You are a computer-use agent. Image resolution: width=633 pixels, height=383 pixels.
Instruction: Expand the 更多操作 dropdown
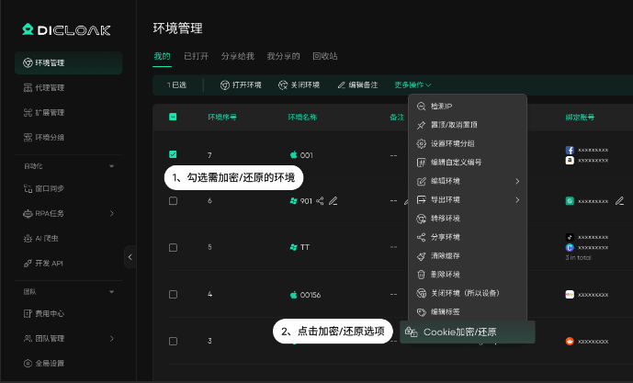coord(413,84)
